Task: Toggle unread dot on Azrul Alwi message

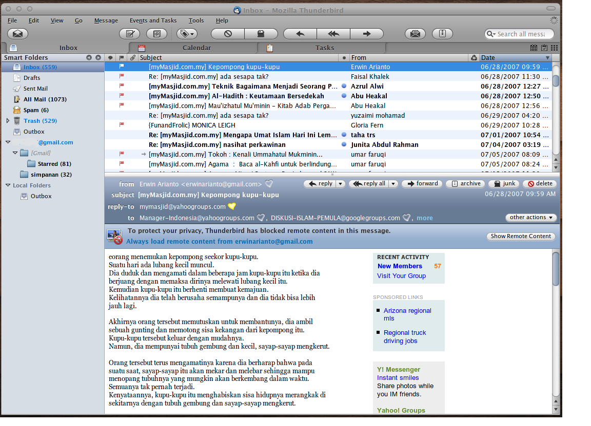Action: (x=344, y=86)
